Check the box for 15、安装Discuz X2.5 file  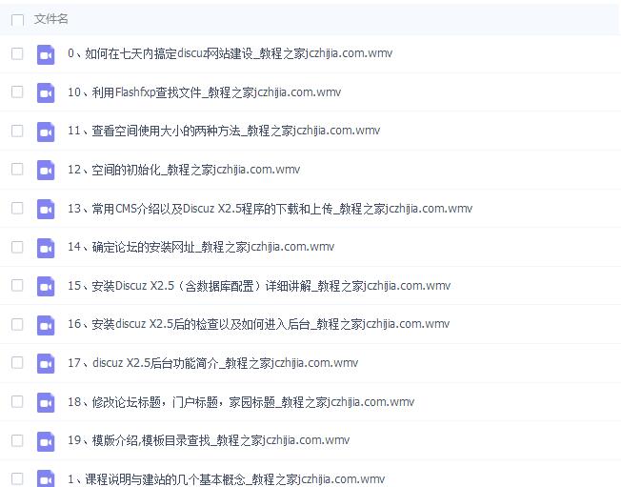coord(17,285)
